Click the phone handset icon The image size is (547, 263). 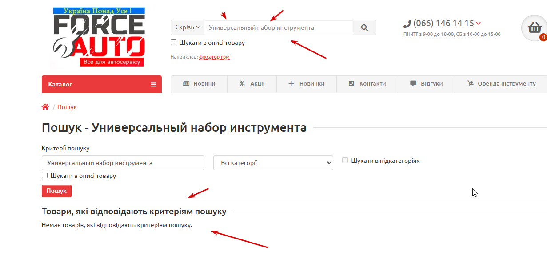pos(407,24)
